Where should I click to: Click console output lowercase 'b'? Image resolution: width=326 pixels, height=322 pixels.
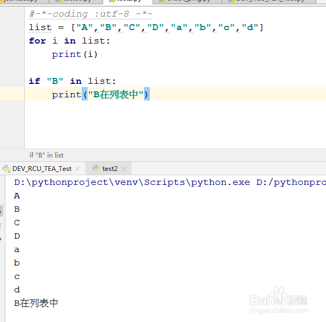(x=17, y=263)
